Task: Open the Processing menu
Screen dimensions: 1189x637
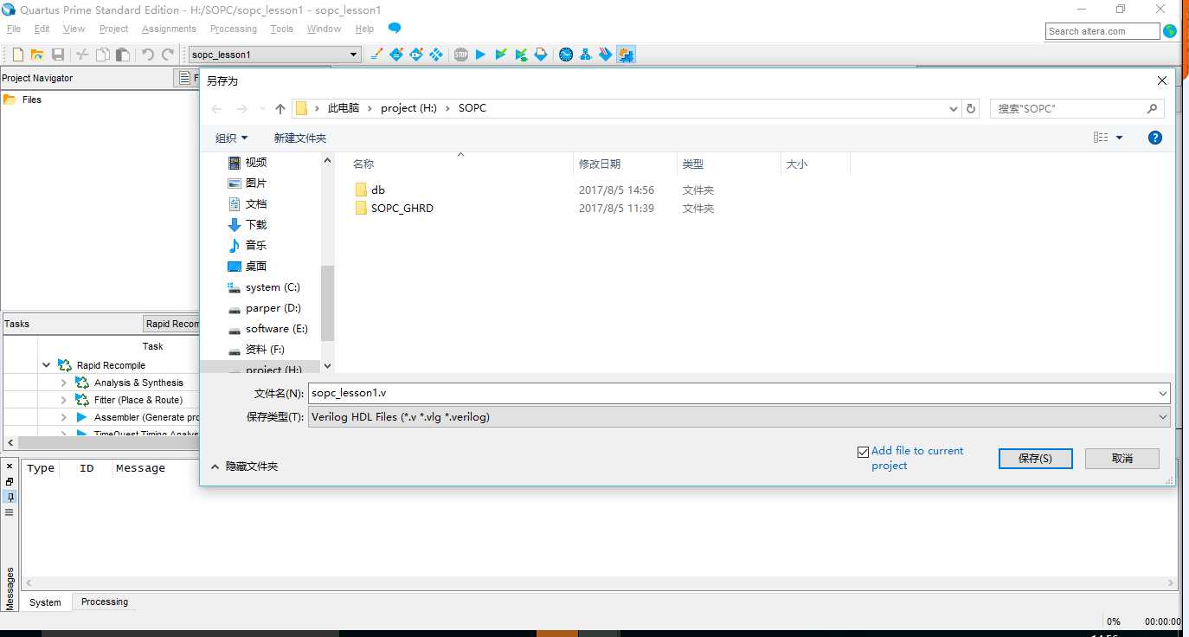Action: pos(234,29)
